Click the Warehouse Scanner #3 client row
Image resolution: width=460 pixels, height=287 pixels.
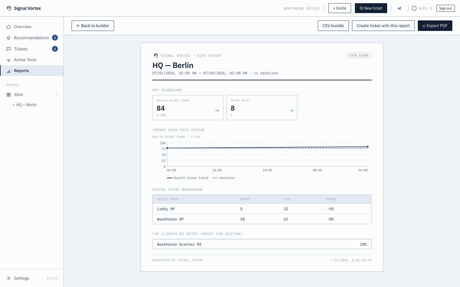point(262,244)
